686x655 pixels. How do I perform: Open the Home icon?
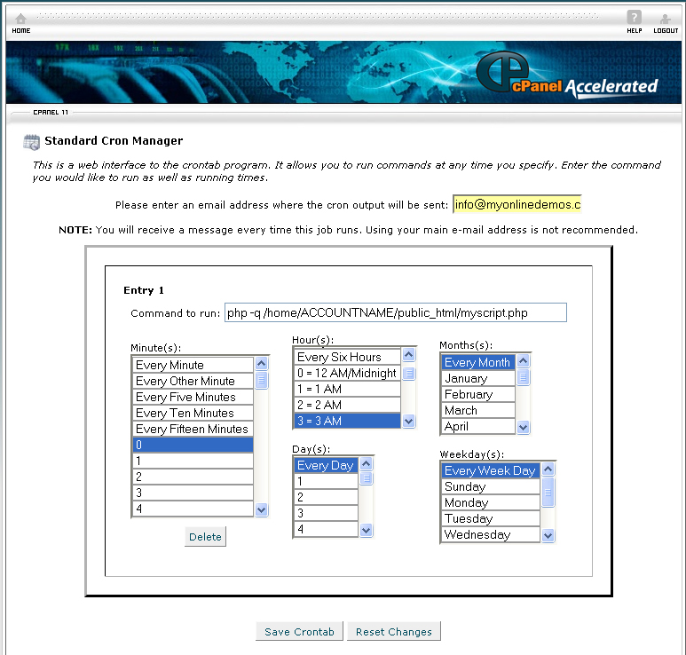[x=20, y=19]
